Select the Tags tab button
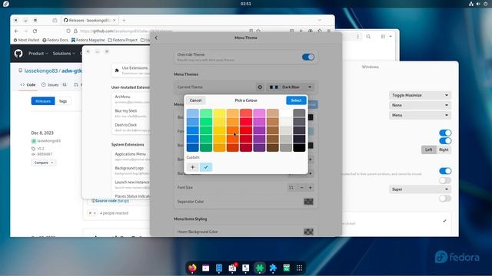 63,101
